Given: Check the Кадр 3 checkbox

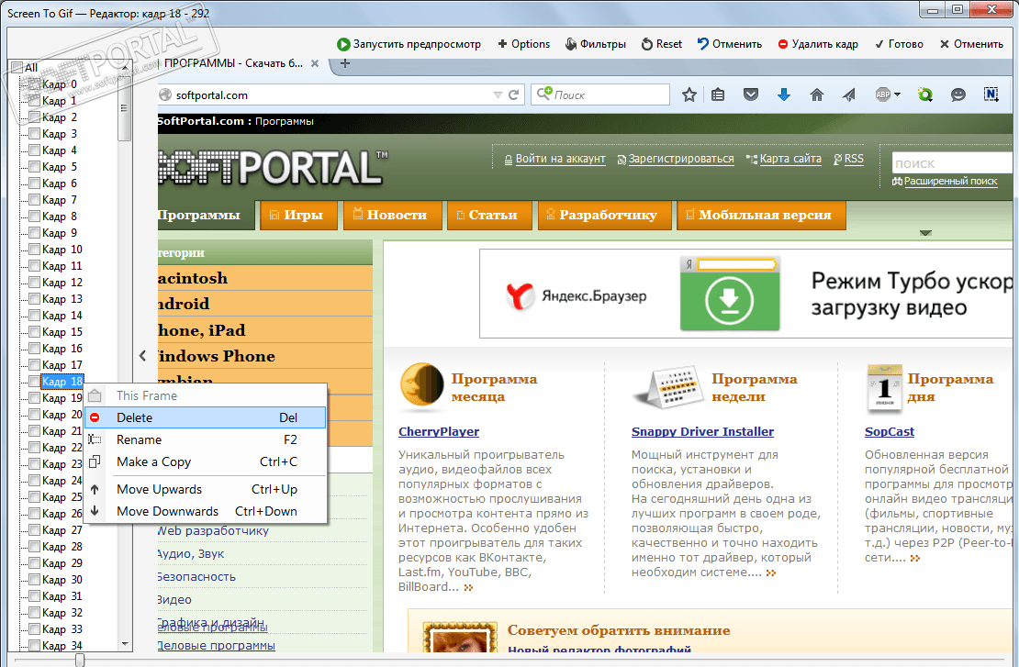Looking at the screenshot, I should (x=35, y=134).
